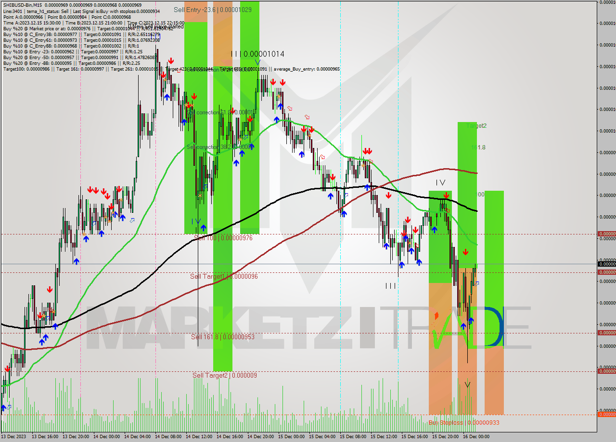
Task: Select the 15 Dec 00:00 time label
Action: click(x=291, y=437)
